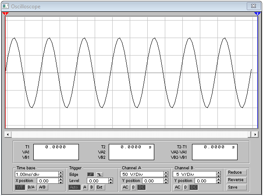Decrease Channel A volts per division

(166, 175)
